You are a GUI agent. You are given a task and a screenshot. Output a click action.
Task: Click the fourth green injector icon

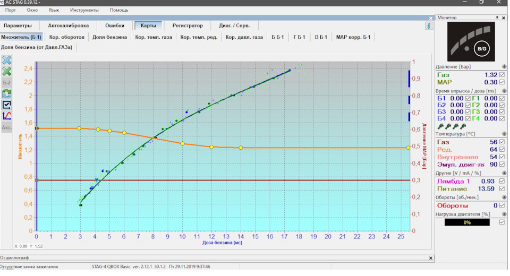coord(463,126)
